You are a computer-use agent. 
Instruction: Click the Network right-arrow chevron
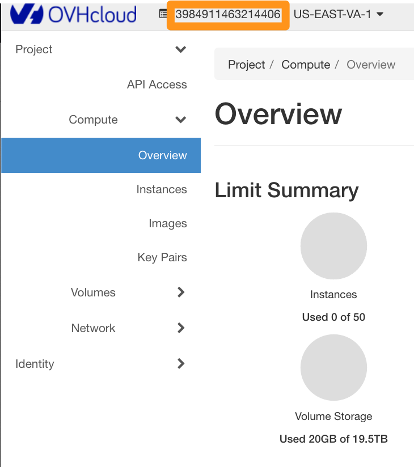181,328
